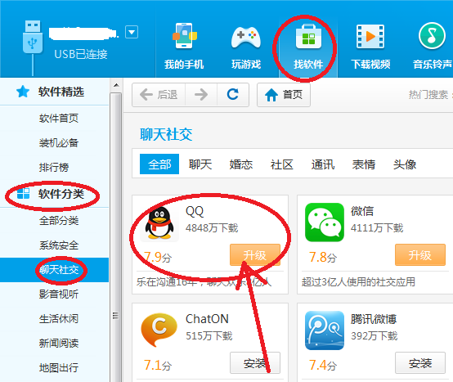Click the forward arrow button
Screen dimensions: 453x382
201,95
